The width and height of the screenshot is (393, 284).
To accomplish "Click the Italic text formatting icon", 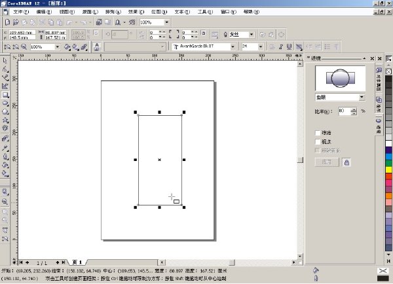I will 281,46.
